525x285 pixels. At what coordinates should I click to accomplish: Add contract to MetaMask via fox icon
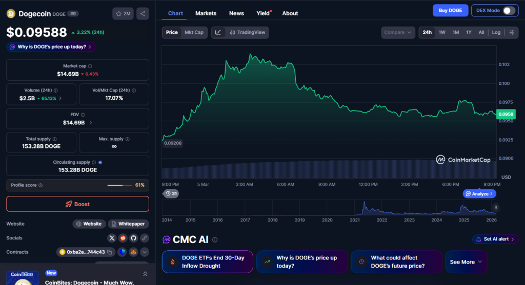[x=133, y=252]
